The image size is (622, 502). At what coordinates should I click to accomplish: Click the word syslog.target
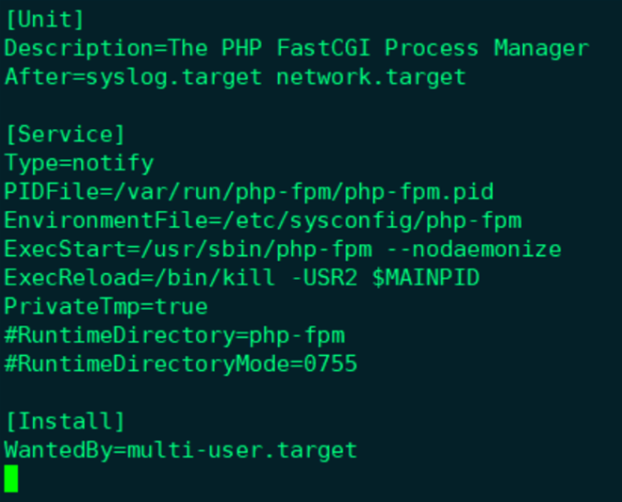(x=173, y=76)
